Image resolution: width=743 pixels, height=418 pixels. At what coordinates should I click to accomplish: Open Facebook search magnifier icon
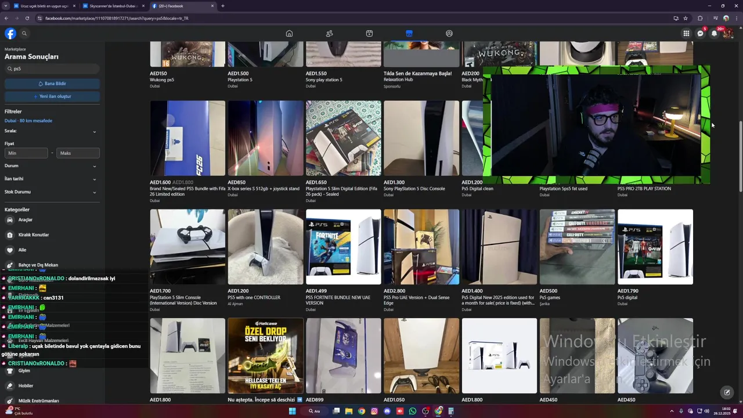click(x=24, y=33)
